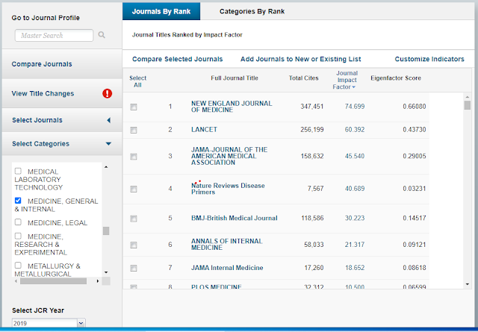This screenshot has height=332, width=478.
Task: Open Nature Reviews Disease Primers link
Action: (228, 189)
